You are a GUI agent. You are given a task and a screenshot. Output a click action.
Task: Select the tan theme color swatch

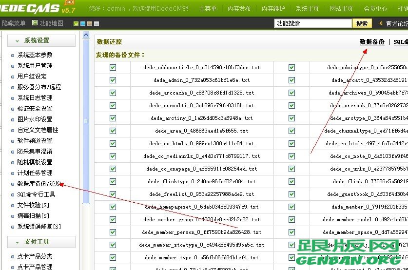pyautogui.click(x=90, y=24)
